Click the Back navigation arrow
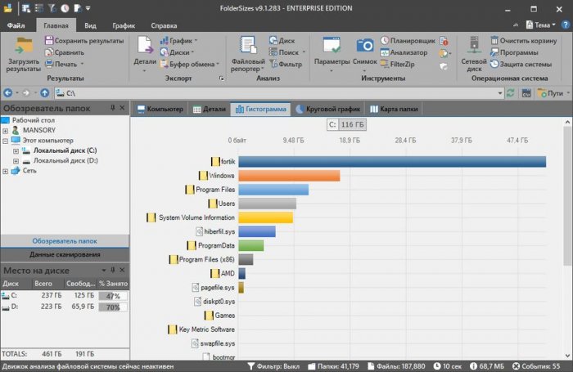The image size is (573, 372). point(7,93)
